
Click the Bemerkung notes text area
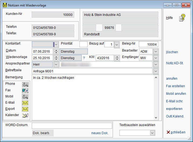point(92,97)
